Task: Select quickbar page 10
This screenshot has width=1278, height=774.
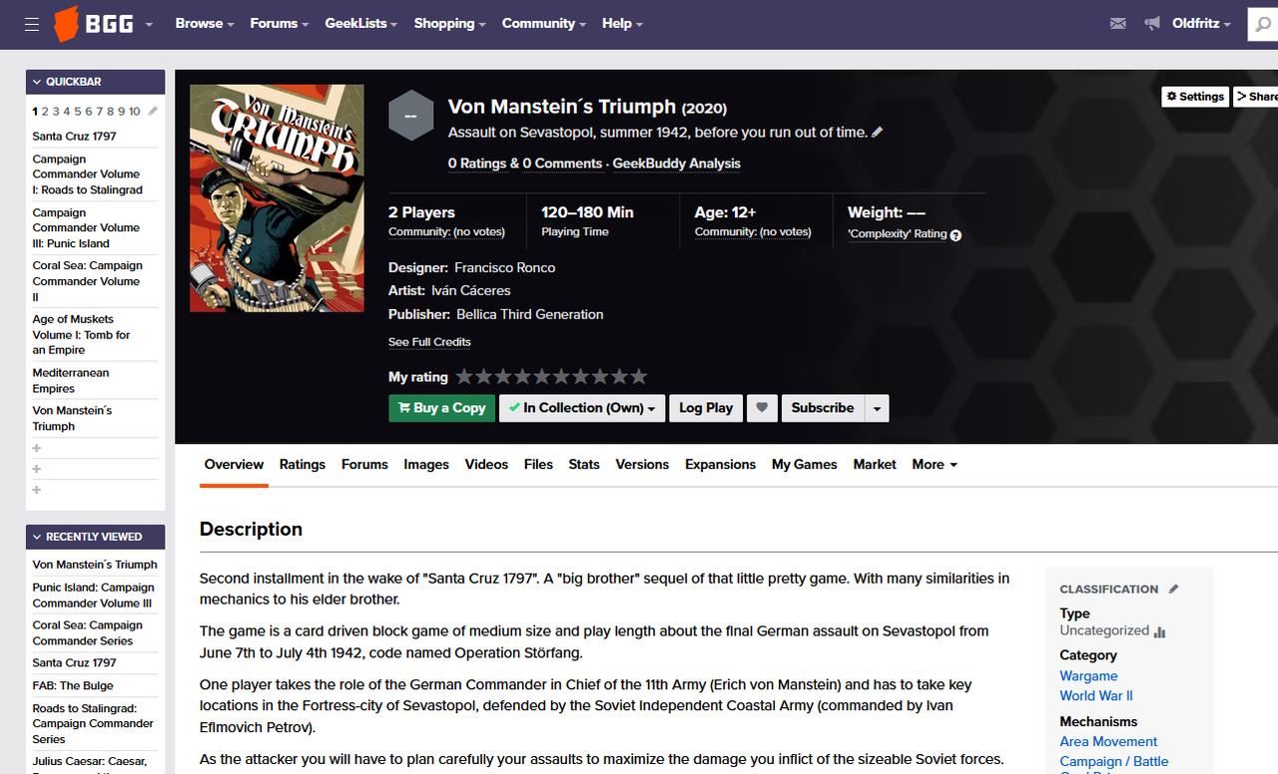Action: (135, 112)
